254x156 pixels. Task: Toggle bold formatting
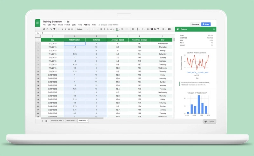click(x=101, y=29)
